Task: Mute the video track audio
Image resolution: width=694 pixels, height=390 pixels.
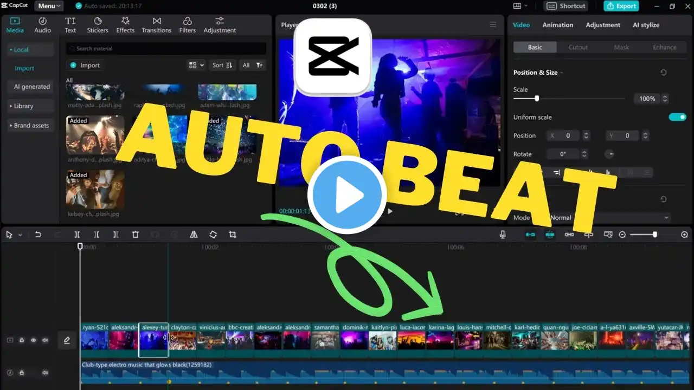Action: point(45,340)
